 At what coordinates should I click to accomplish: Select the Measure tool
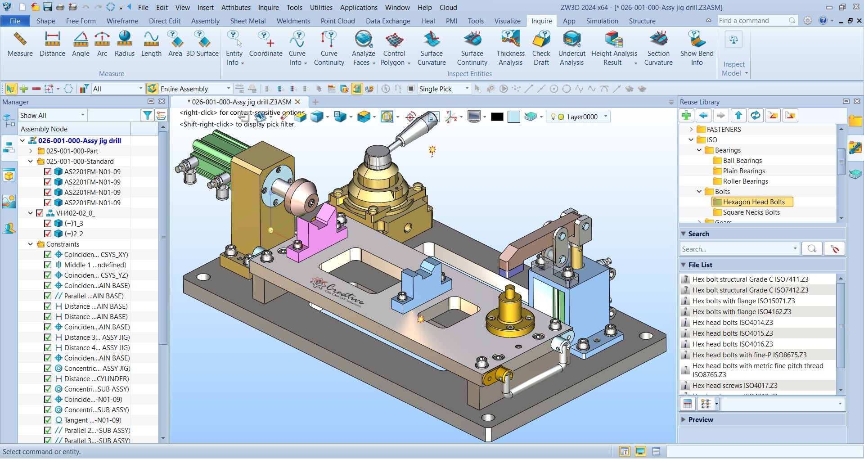tap(20, 44)
